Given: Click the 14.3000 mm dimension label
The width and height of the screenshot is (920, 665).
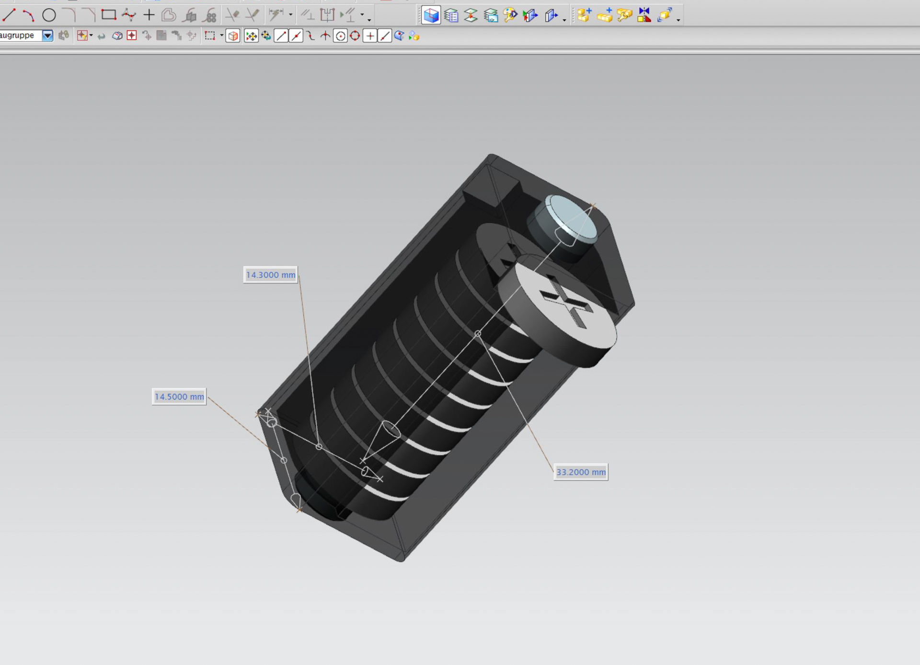Looking at the screenshot, I should pos(271,275).
